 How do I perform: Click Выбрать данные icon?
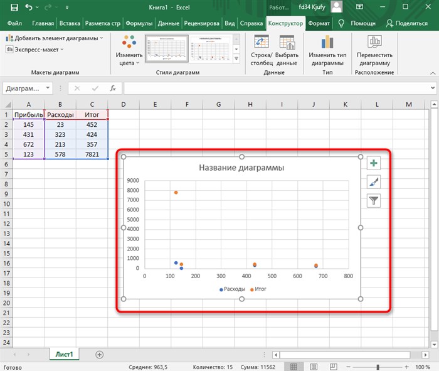[287, 42]
